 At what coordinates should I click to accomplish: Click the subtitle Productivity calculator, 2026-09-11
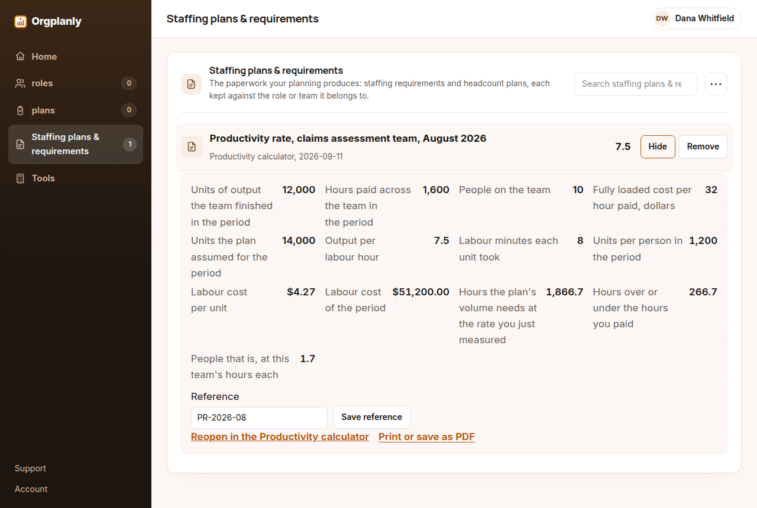coord(276,157)
